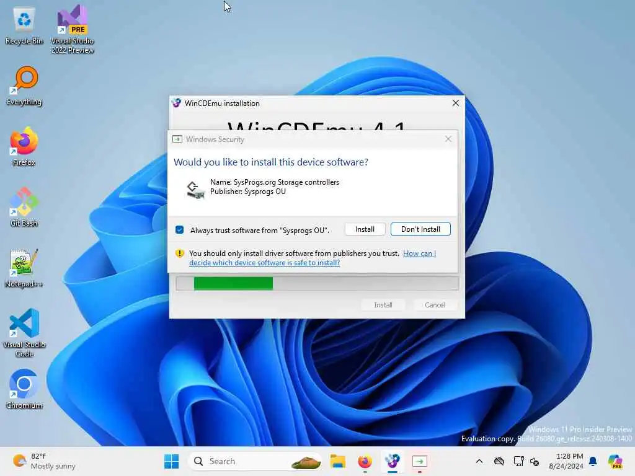
Task: Click Cancel in the WinCDEmu installation window
Action: point(435,305)
